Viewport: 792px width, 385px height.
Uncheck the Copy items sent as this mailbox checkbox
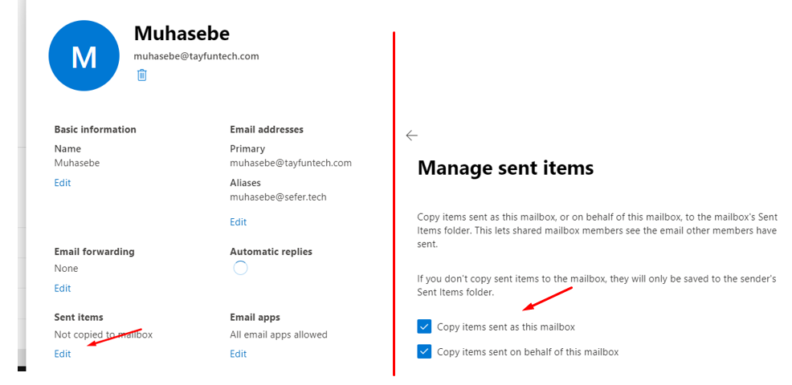[x=425, y=326]
